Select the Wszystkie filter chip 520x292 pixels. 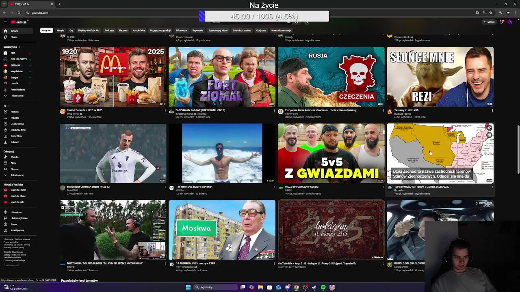[x=47, y=30]
